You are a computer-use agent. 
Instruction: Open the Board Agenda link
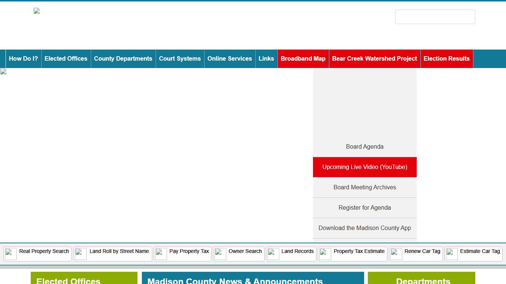point(364,147)
